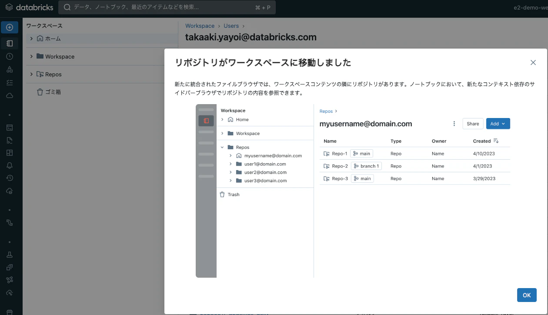
Task: Click the magnifier icon in search bar
Action: (x=67, y=7)
